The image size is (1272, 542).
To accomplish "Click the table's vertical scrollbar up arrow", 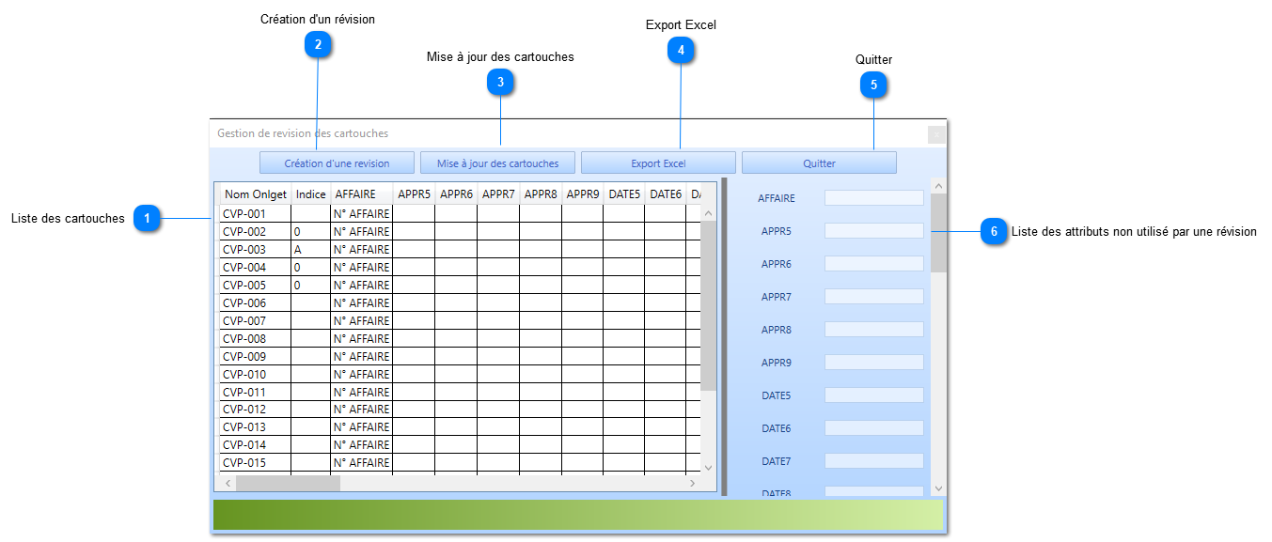I will coord(709,213).
